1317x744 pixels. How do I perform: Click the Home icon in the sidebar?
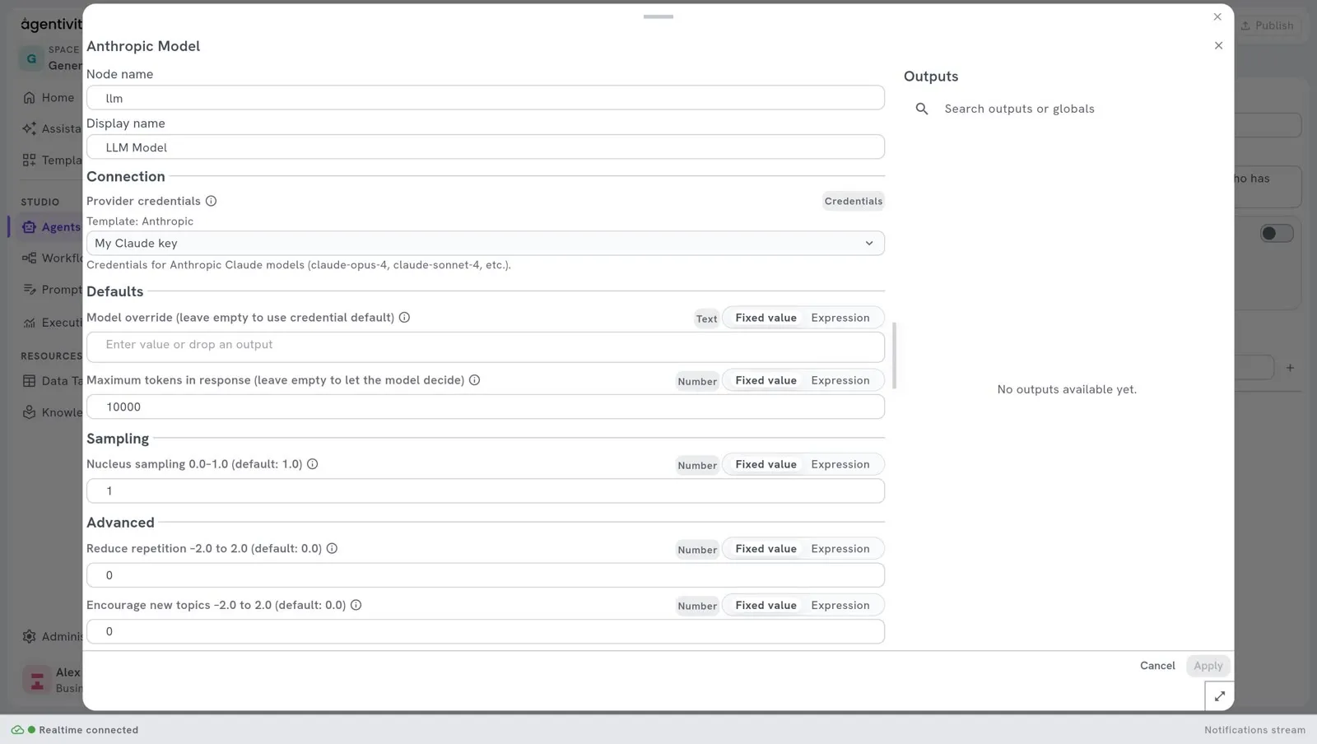pos(30,98)
